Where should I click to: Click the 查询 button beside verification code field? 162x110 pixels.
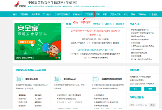coord(152,105)
